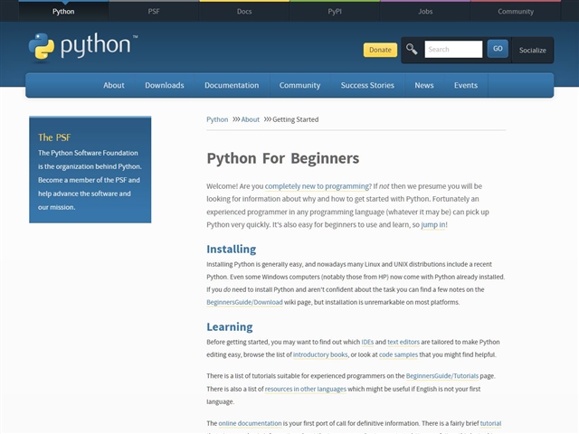Follow the 'completely new to programming' link
Viewport: 579px width, 434px height.
pos(318,186)
